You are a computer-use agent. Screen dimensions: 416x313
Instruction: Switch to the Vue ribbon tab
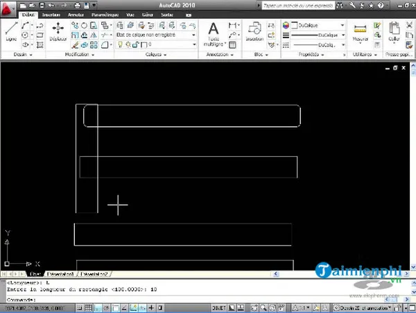[x=130, y=15]
